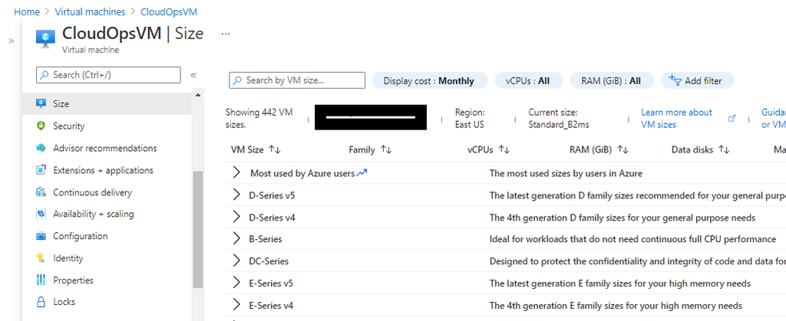Go to Virtual machines breadcrumb link
Image resolution: width=786 pixels, height=321 pixels.
point(91,11)
